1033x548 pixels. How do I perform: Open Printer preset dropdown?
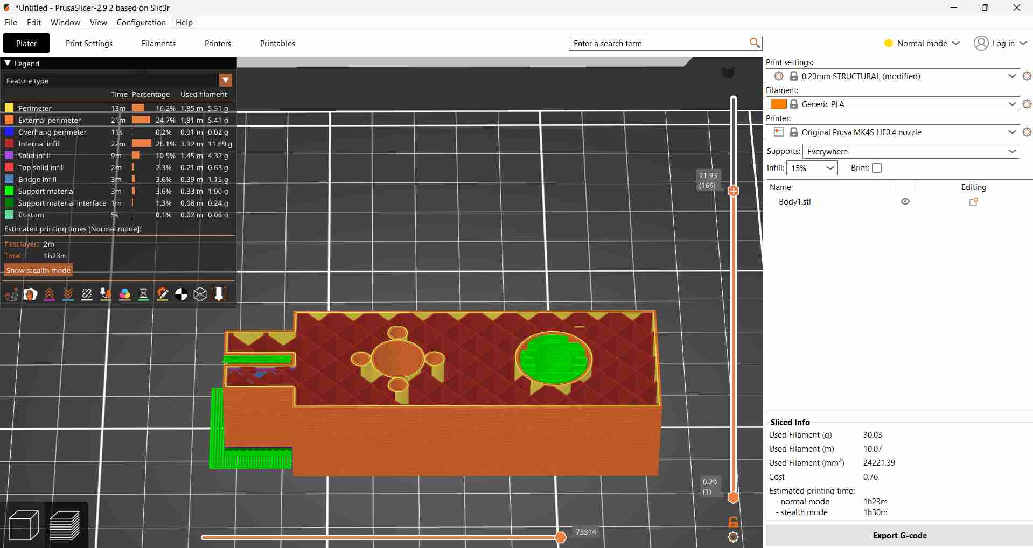point(893,132)
